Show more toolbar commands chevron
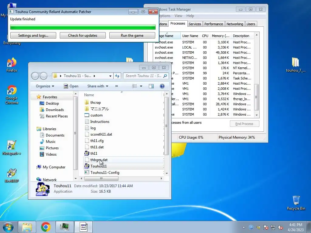Screen dimensions: 311x233 [116, 86]
